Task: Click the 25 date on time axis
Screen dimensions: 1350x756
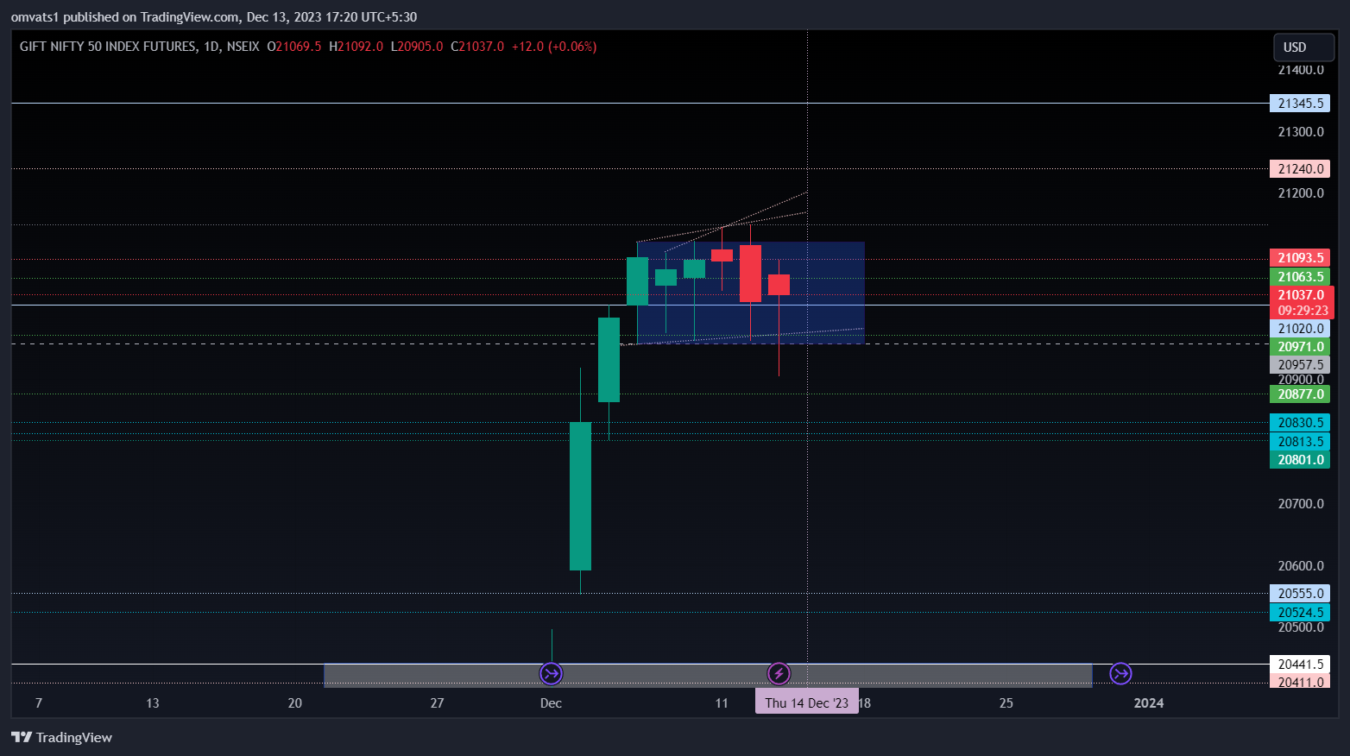Action: coord(1006,703)
